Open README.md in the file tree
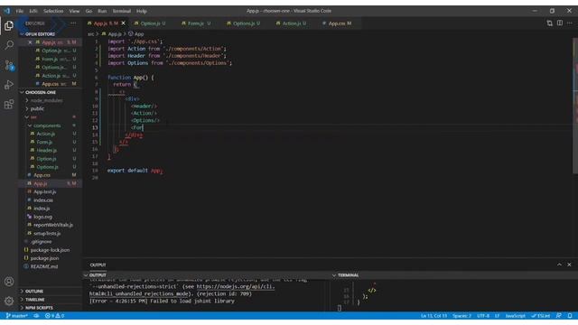Screen dimensions: 578x325 [44, 266]
